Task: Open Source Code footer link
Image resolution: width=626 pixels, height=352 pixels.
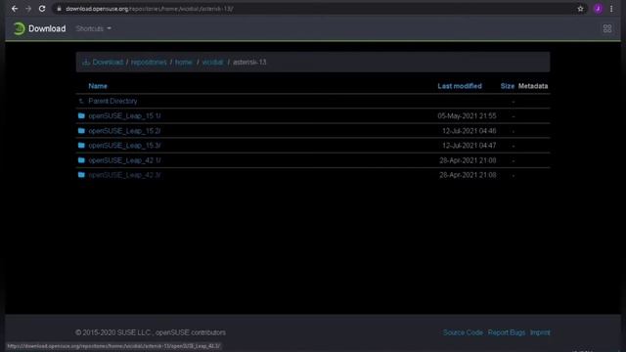Action: 463,332
